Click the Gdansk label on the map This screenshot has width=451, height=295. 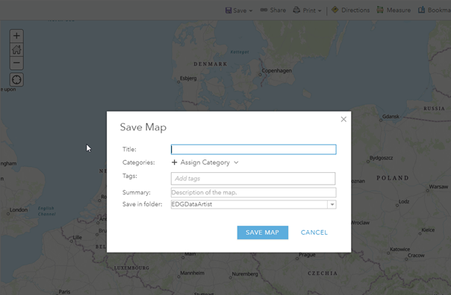tap(391, 116)
